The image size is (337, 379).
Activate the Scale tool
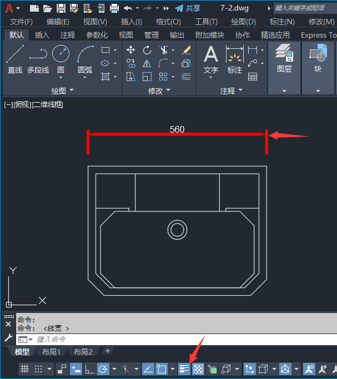pyautogui.click(x=147, y=77)
